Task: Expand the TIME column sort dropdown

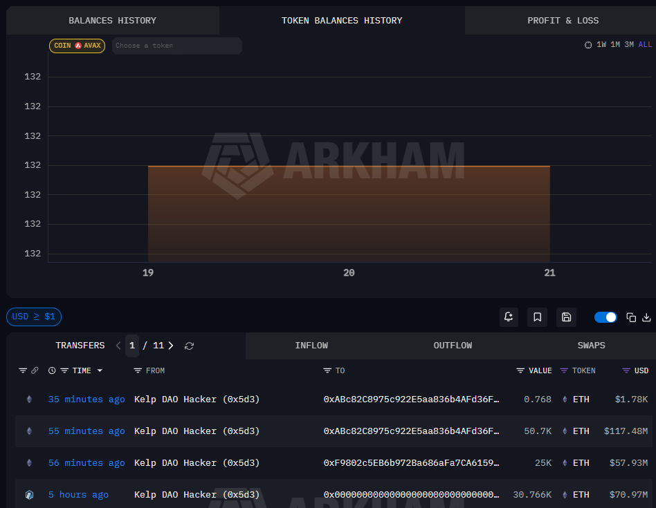Action: tap(99, 370)
